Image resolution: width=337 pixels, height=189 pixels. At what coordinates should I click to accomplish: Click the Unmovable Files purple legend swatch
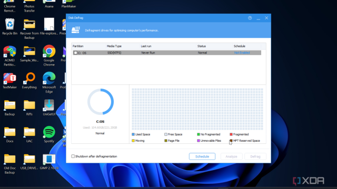coord(199,141)
